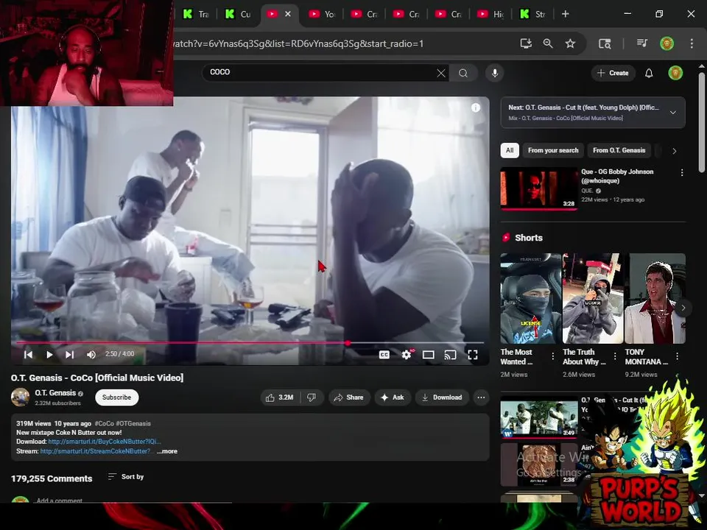707x530 pixels.
Task: Switch to theater mode view
Action: tap(429, 355)
